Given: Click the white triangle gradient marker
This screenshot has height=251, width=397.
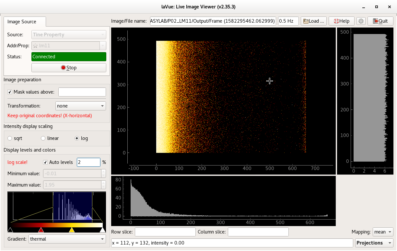Looking at the screenshot, I should (102, 230).
